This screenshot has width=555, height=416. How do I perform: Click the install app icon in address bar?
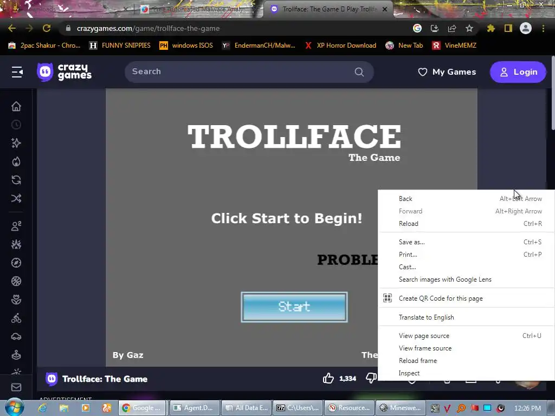(434, 28)
